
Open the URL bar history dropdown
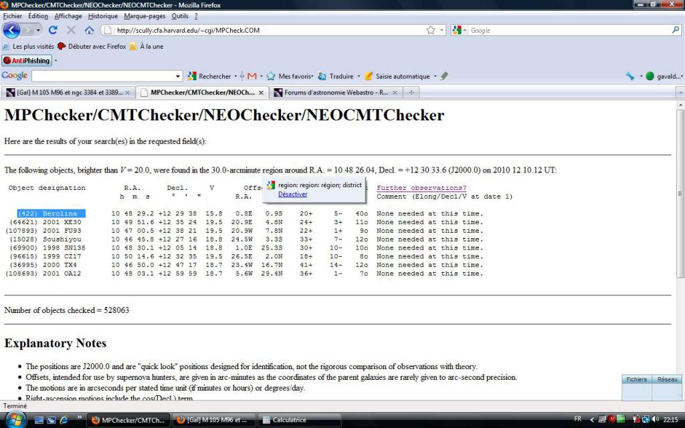[442, 30]
